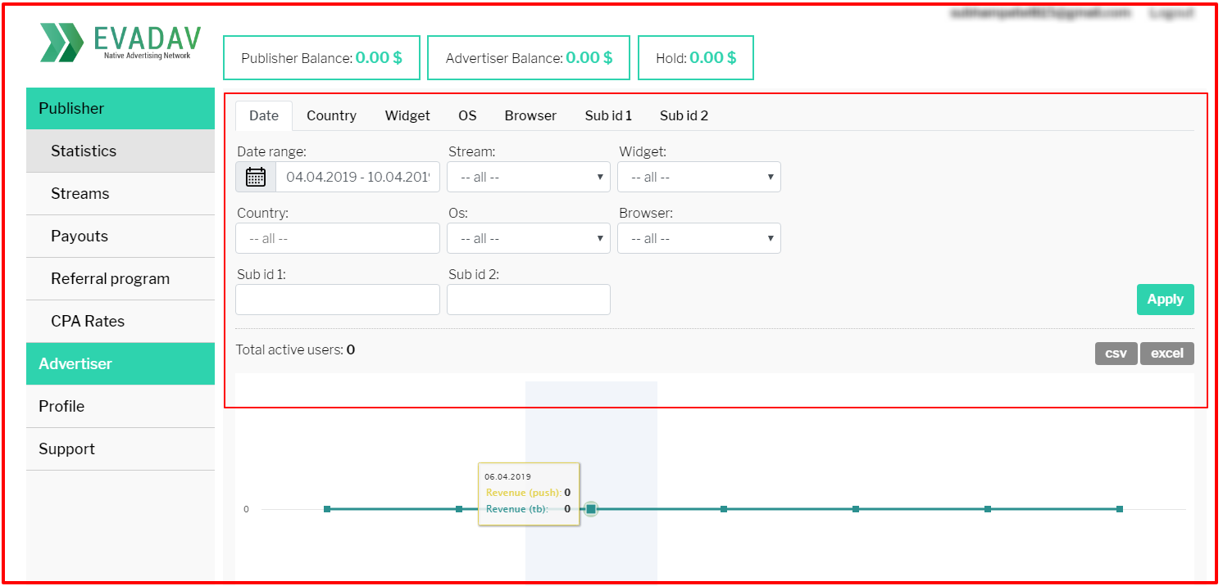Export statistics as csv
This screenshot has width=1223, height=586.
pos(1116,354)
